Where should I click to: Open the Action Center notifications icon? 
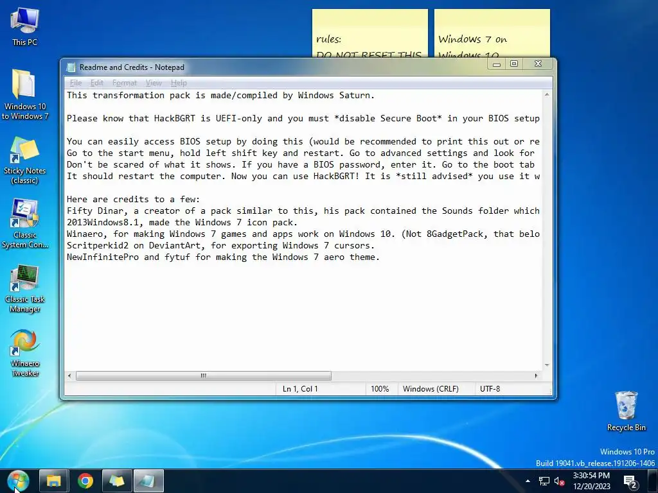630,481
